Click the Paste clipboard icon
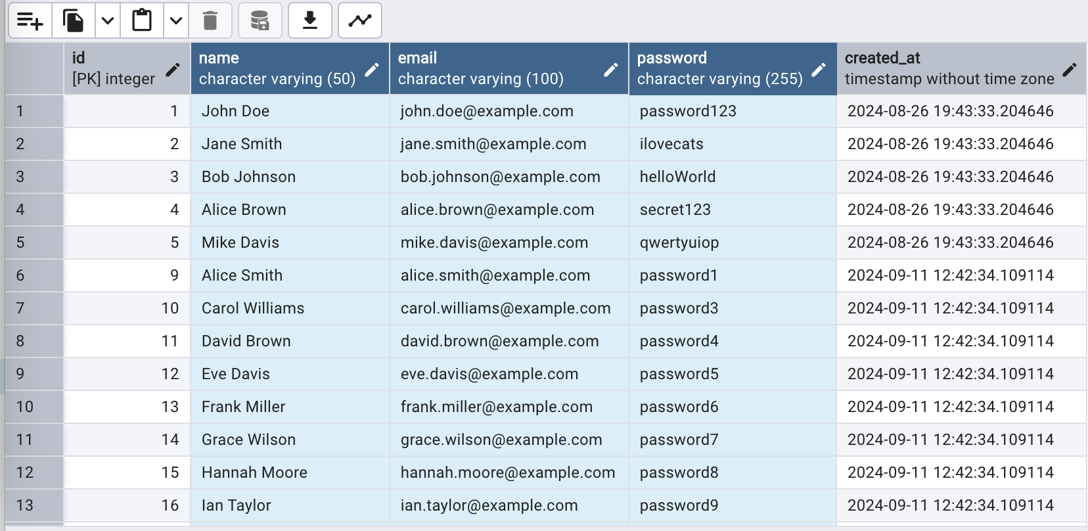Viewport: 1088px width, 531px height. pos(142,21)
